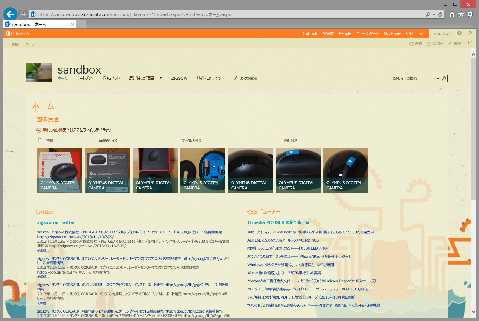Click the plus icon for 新しい画像
The width and height of the screenshot is (479, 321).
pyautogui.click(x=39, y=130)
